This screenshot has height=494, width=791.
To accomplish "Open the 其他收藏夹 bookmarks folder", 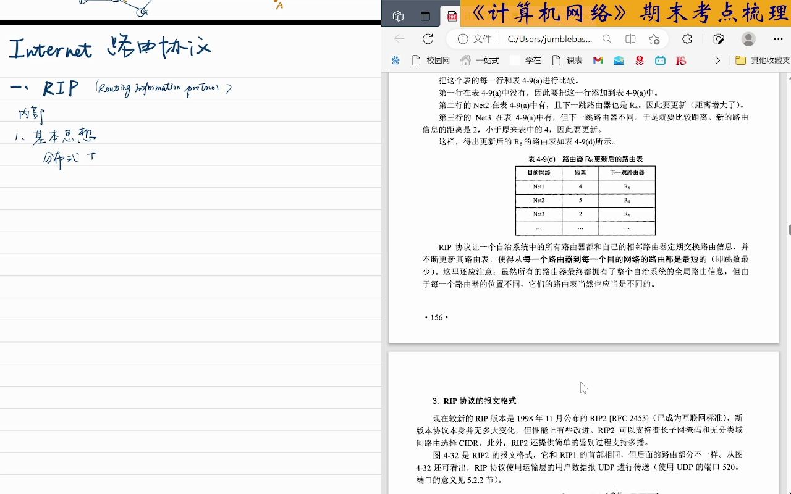I will click(x=763, y=60).
